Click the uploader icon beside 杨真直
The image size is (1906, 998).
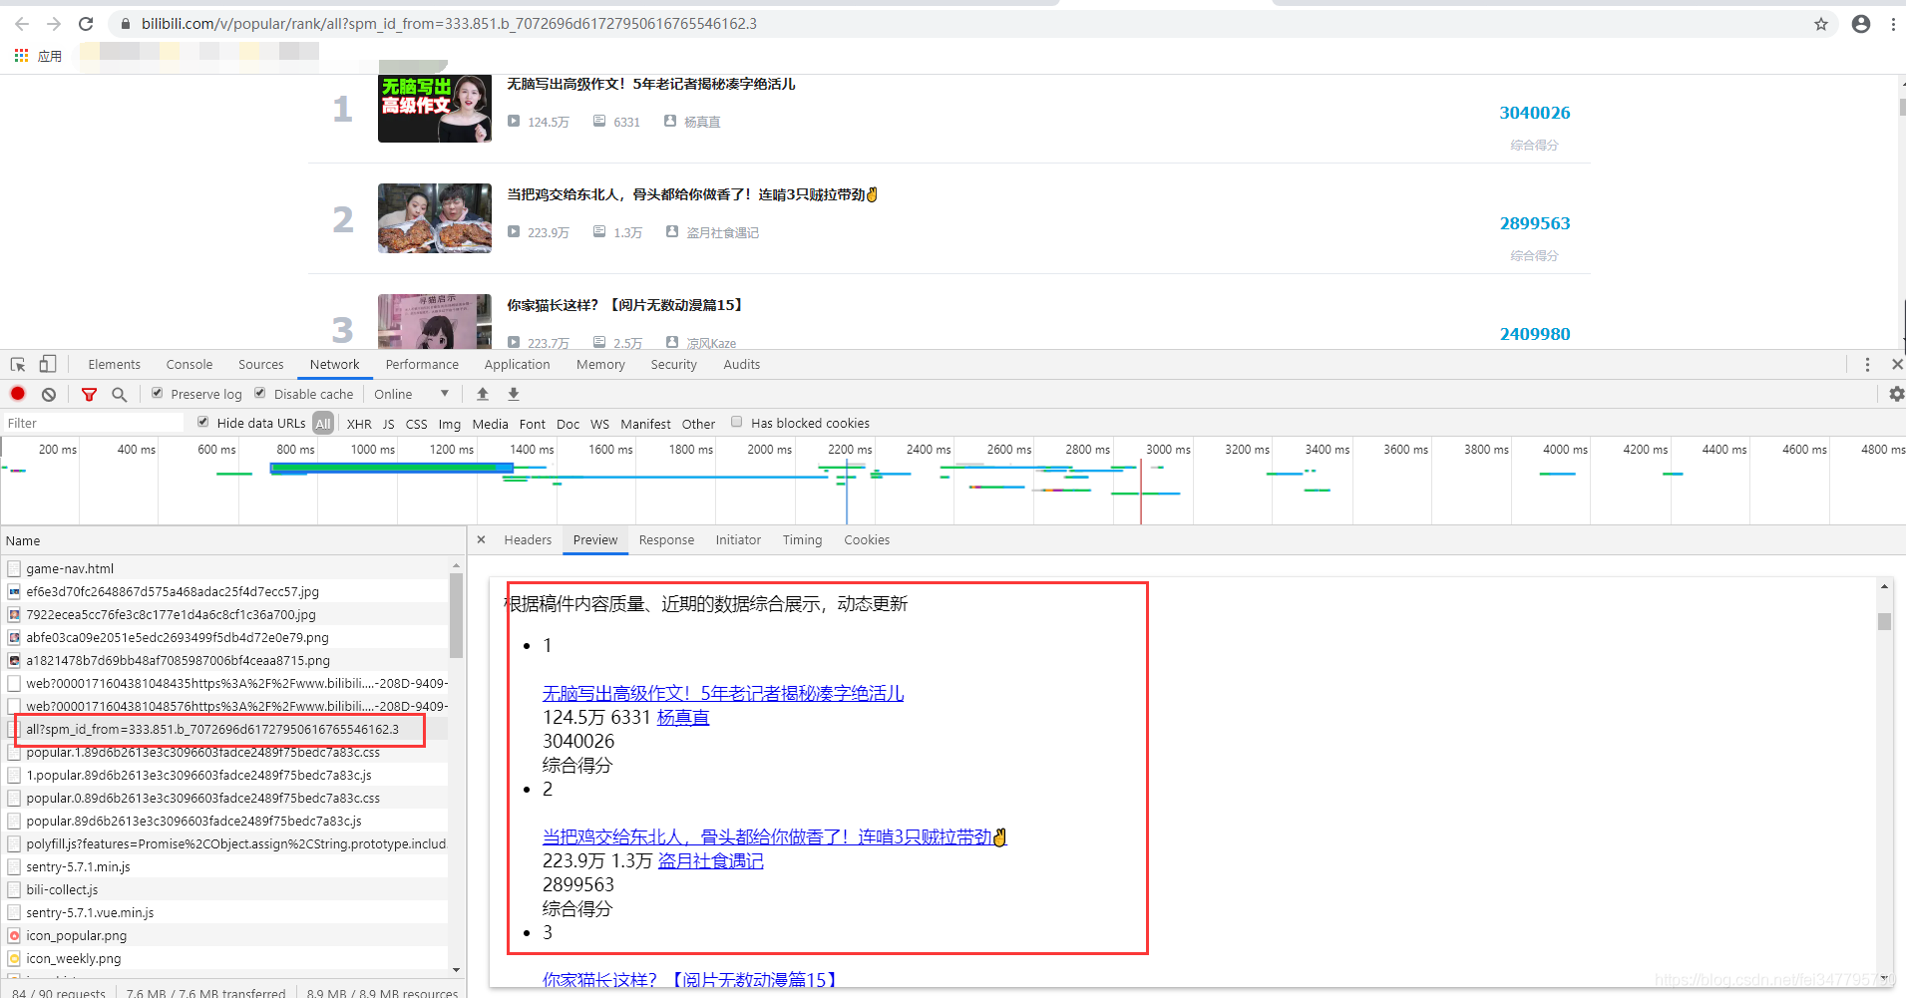click(670, 121)
